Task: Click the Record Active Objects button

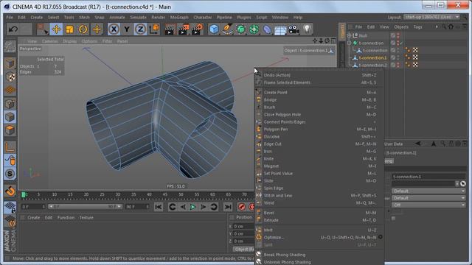Action: click(241, 207)
